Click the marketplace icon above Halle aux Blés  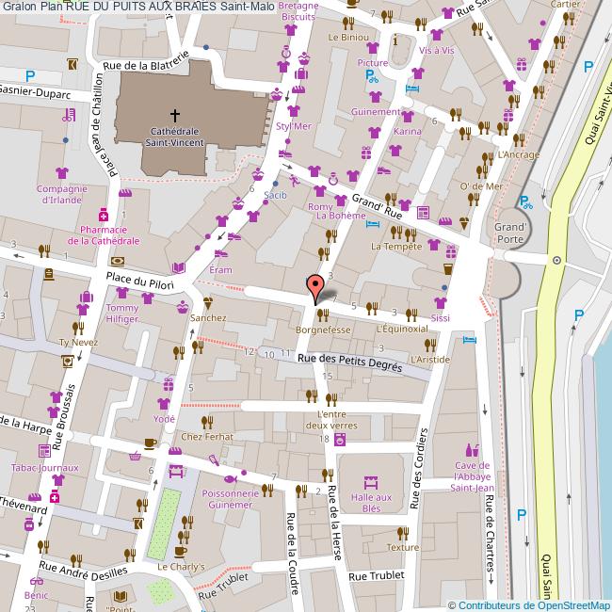click(x=369, y=481)
